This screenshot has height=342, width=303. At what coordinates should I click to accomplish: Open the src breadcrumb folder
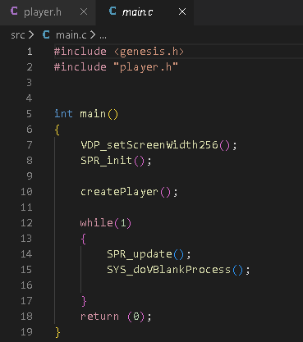[x=18, y=35]
